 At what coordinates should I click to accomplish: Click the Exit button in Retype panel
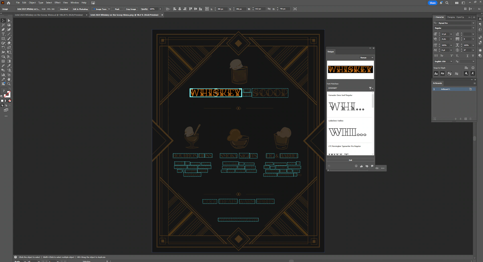[350, 160]
